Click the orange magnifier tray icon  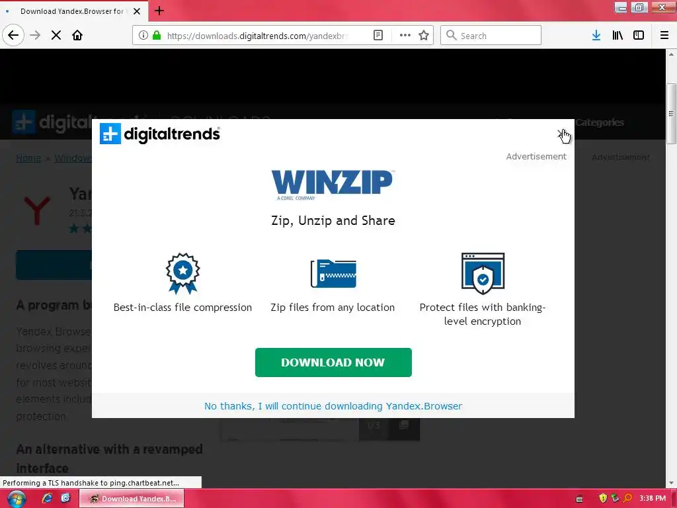[628, 499]
